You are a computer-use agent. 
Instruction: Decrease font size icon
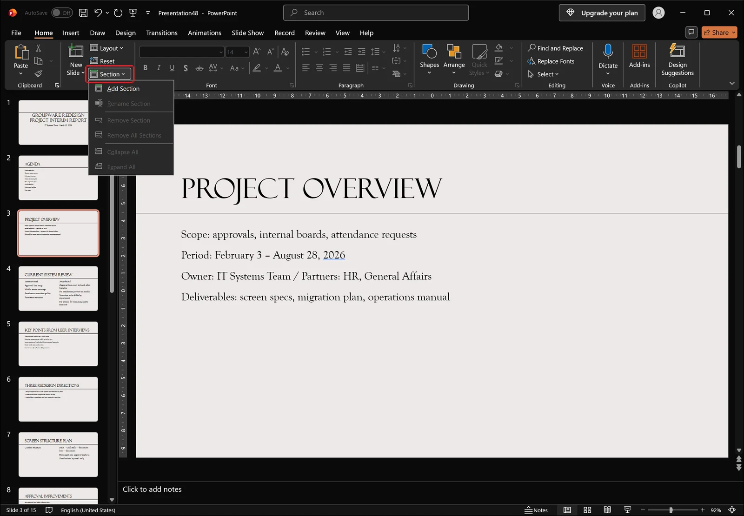270,52
